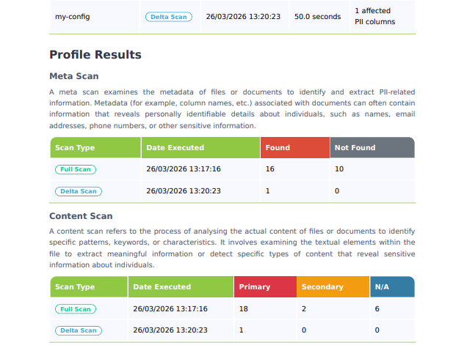Click the Found value 16 in Meta Scan
Image resolution: width=464 pixels, height=345 pixels.
pyautogui.click(x=270, y=169)
